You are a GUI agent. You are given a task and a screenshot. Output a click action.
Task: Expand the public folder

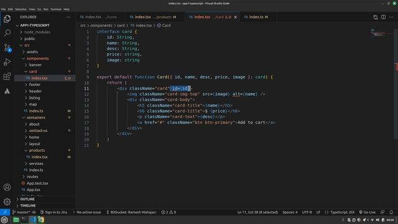[45, 39]
